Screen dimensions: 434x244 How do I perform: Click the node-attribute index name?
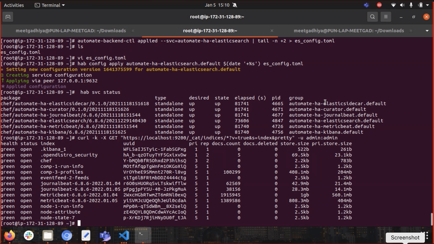click(x=60, y=212)
